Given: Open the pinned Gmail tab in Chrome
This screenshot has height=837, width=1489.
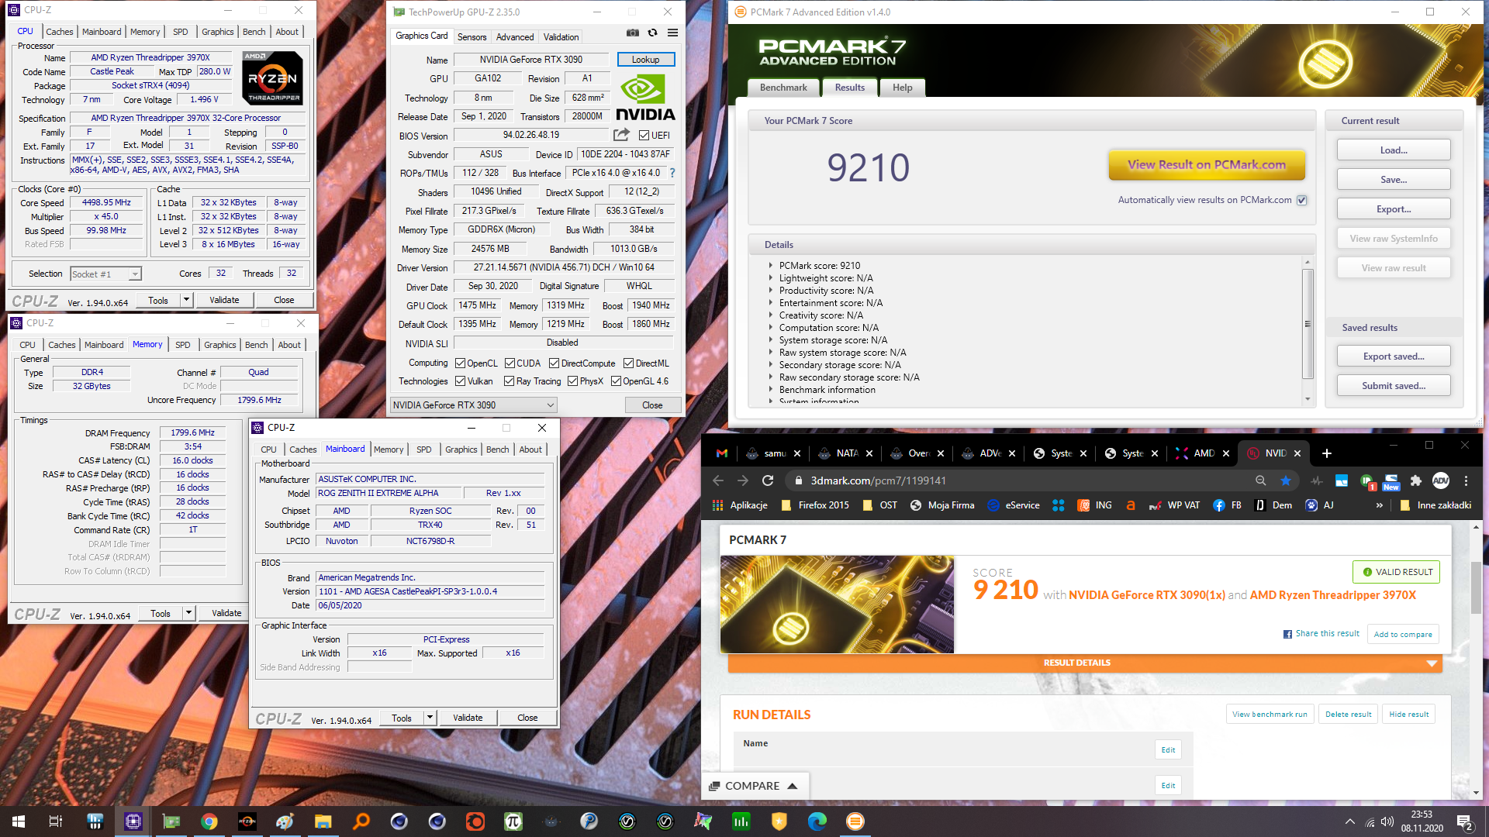Looking at the screenshot, I should 722,453.
